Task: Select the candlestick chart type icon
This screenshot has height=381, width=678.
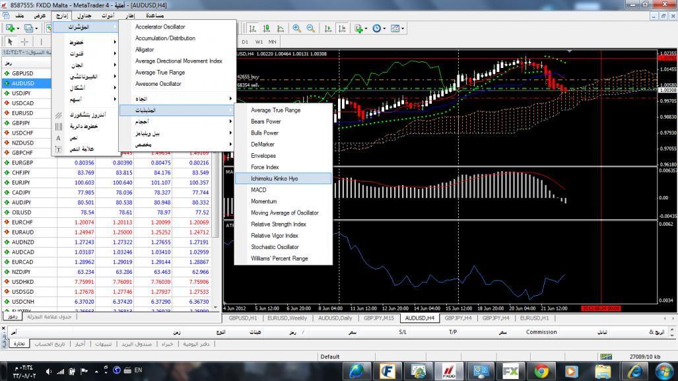Action: pyautogui.click(x=266, y=28)
